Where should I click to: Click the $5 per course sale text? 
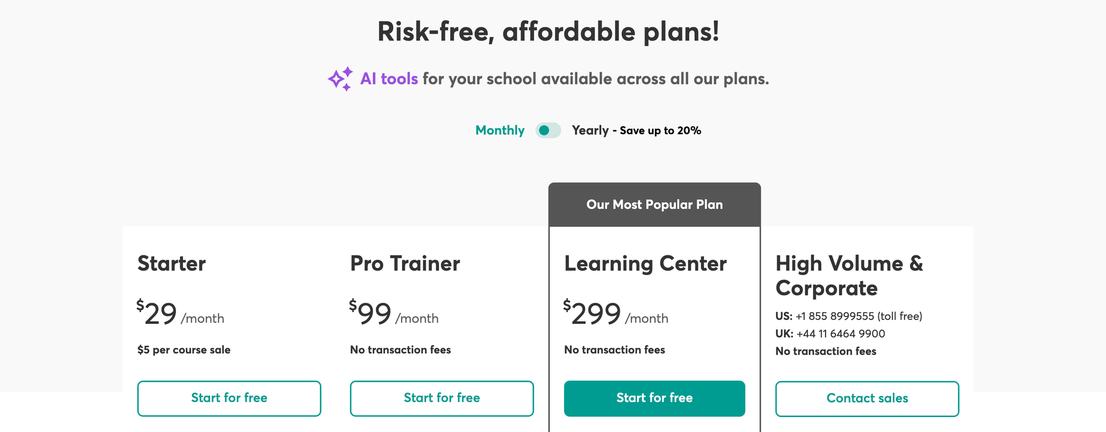pos(184,350)
